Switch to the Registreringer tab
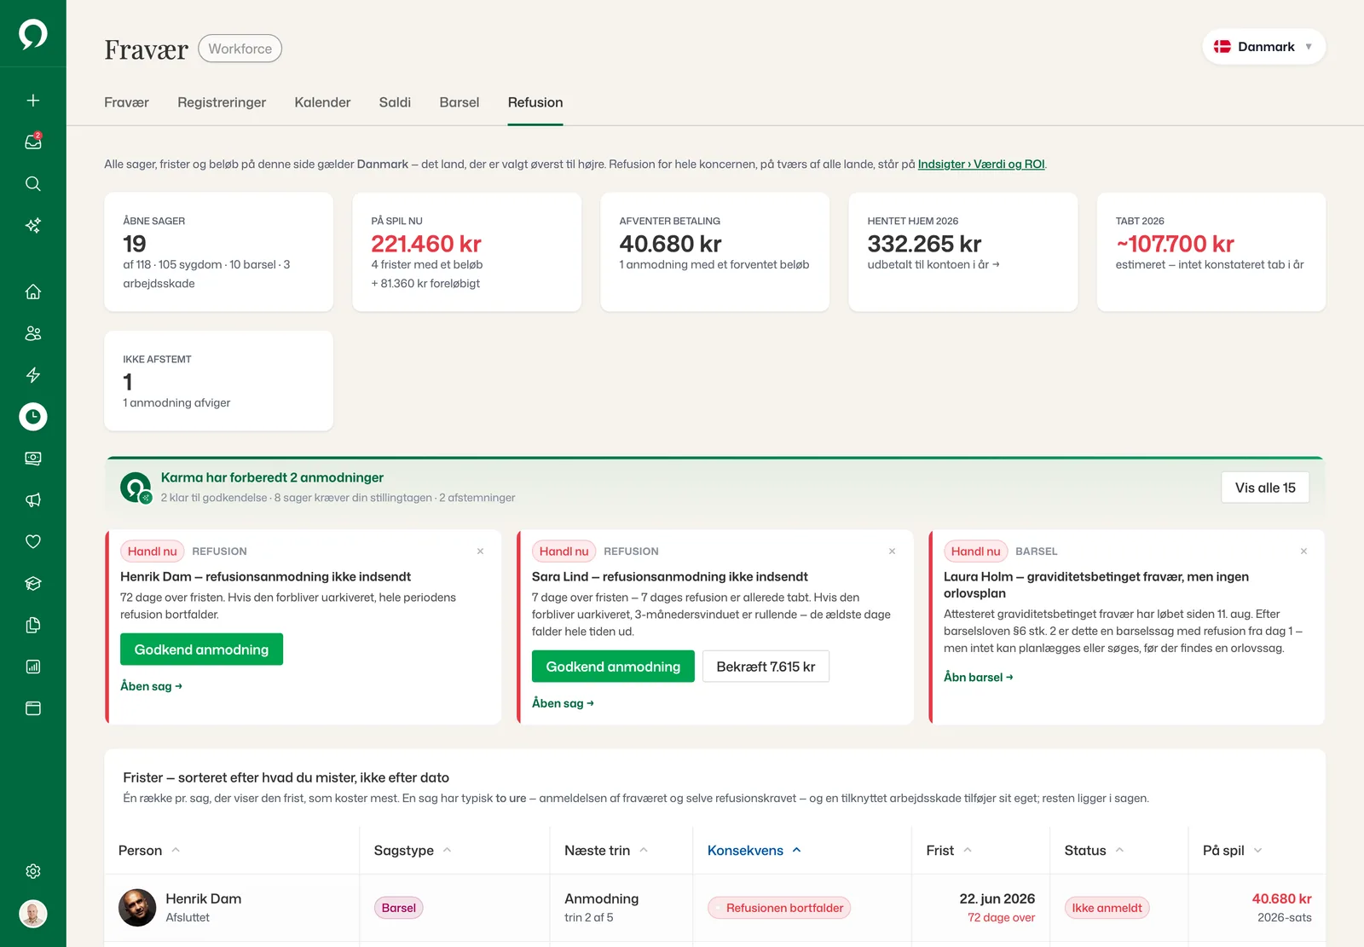 [222, 102]
